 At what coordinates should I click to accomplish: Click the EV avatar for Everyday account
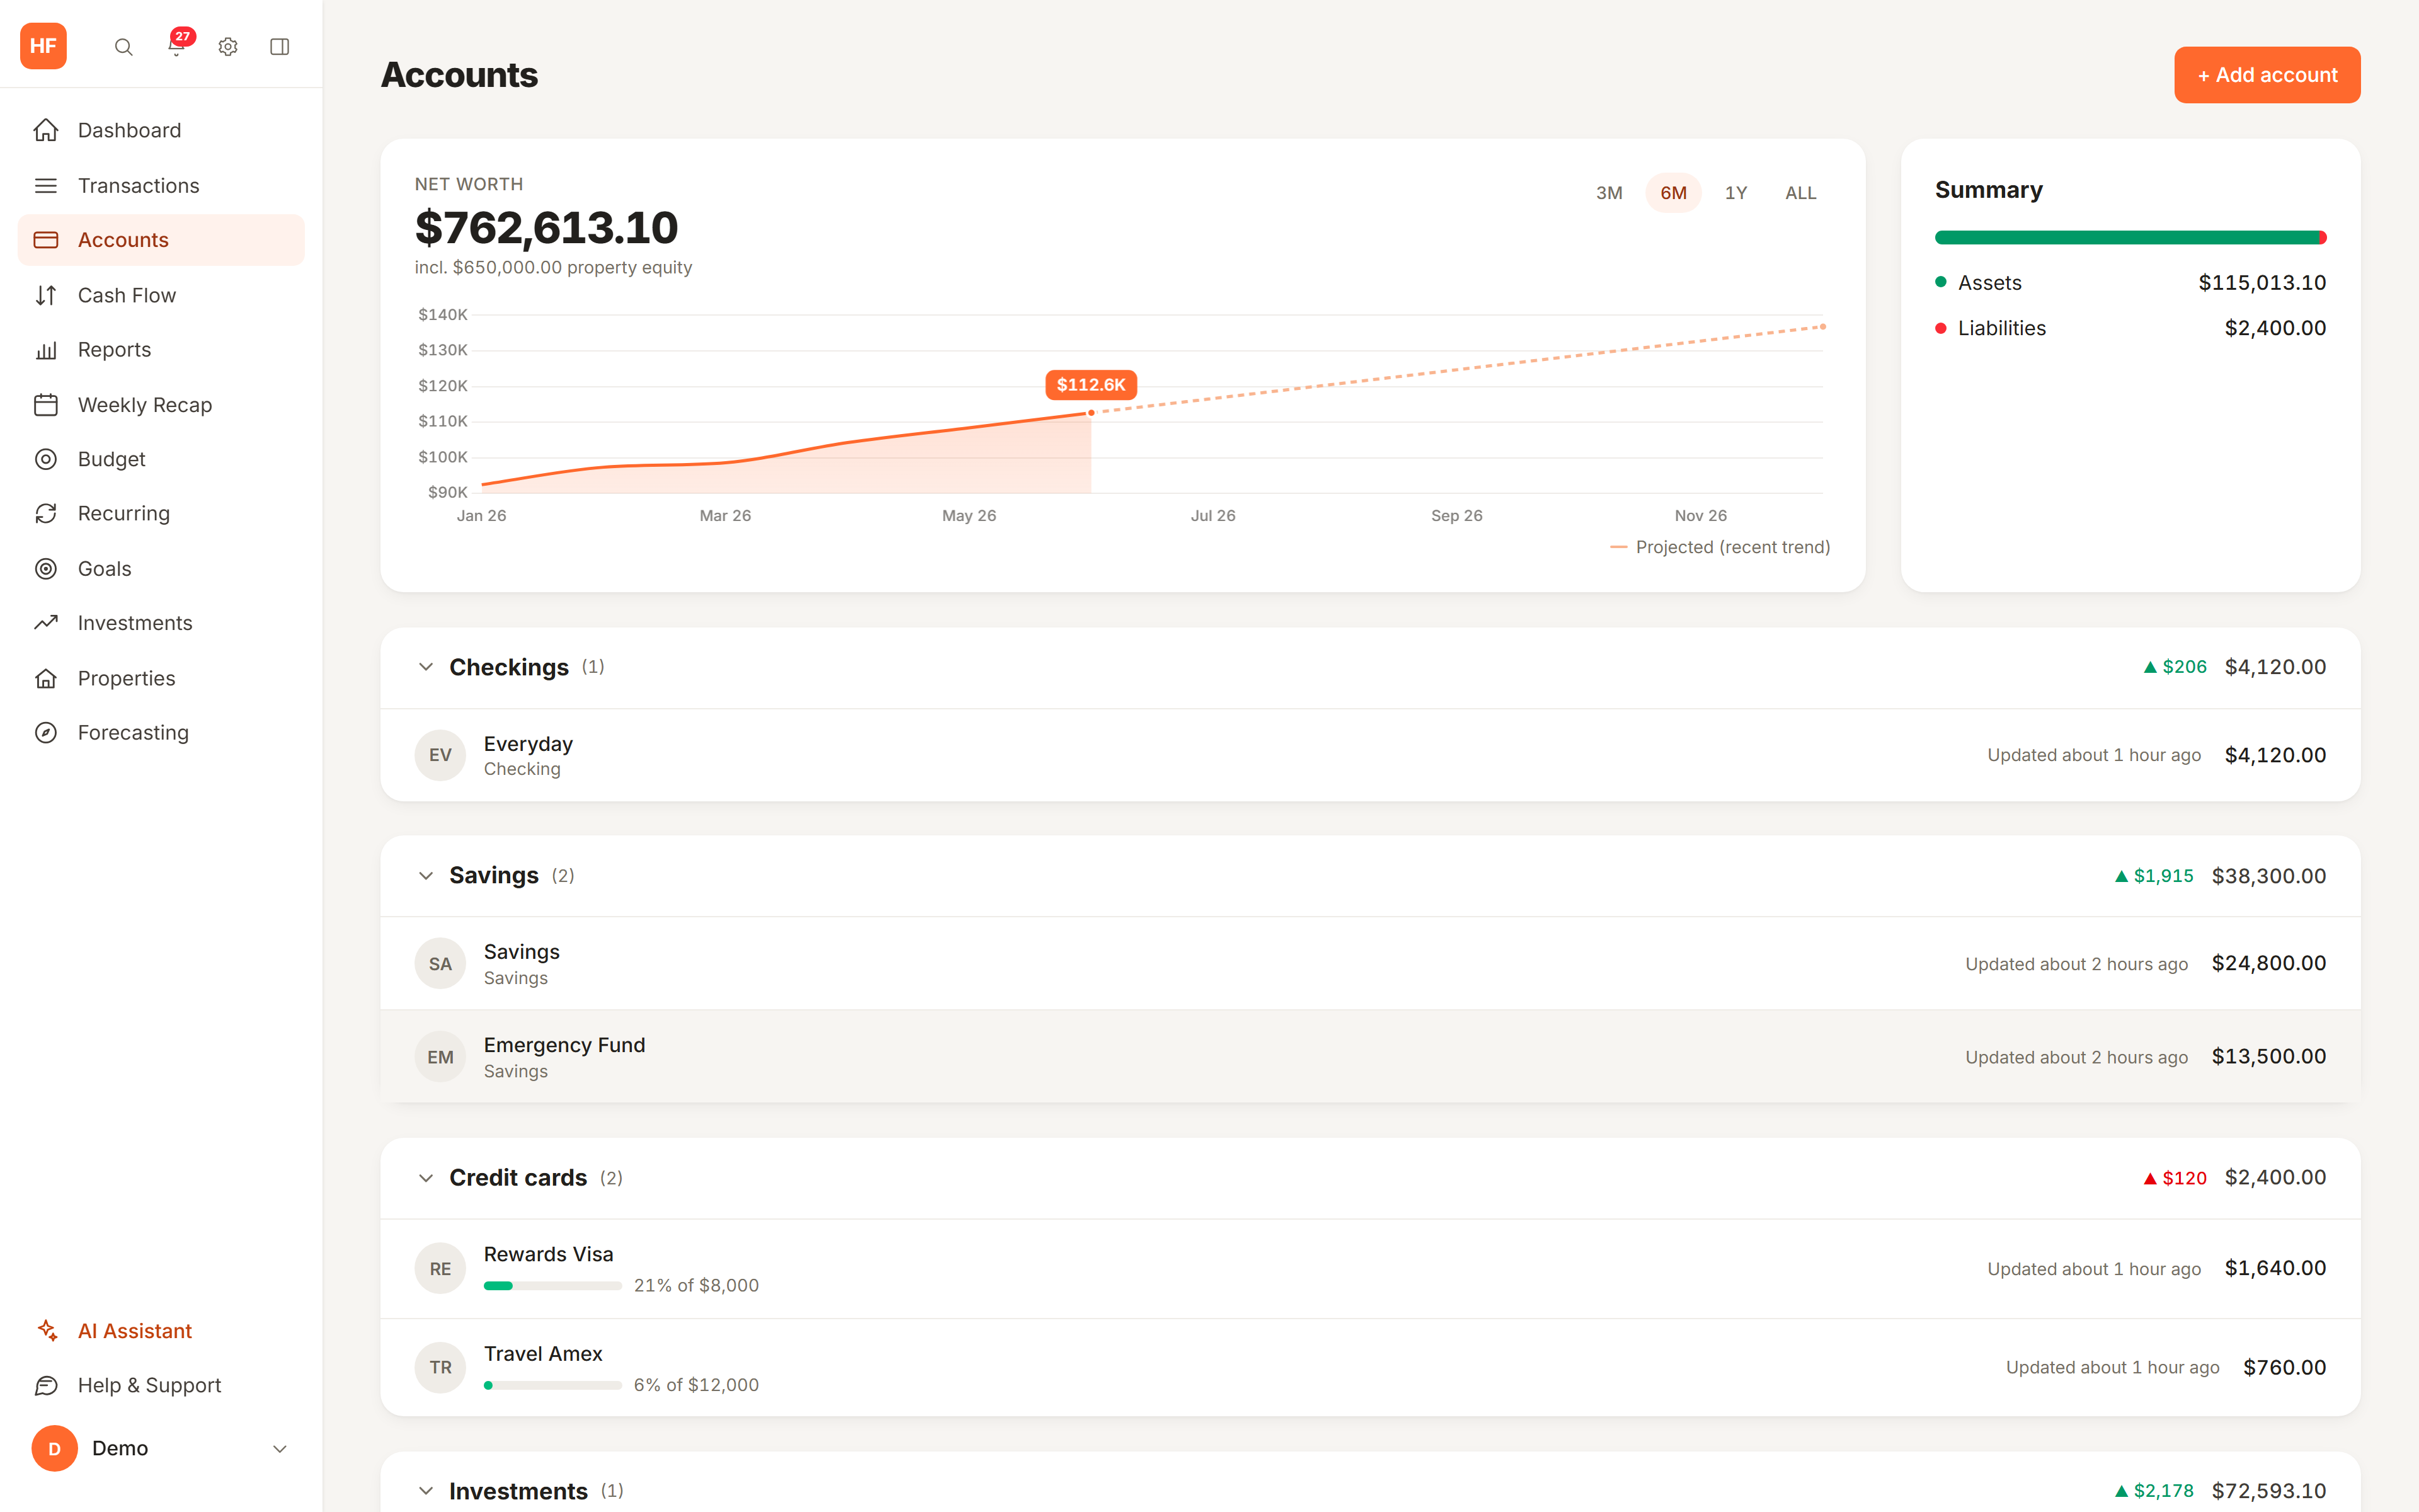point(441,755)
